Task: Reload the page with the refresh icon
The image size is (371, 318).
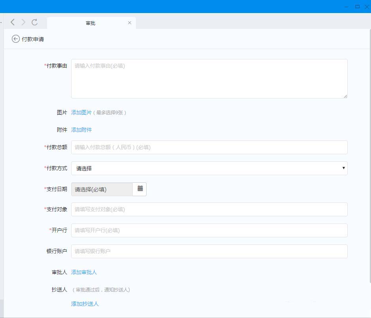Action: [34, 22]
